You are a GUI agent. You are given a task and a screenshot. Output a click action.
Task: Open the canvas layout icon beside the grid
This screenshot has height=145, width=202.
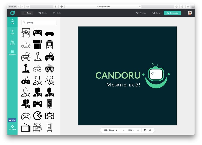pyautogui.click(x=150, y=130)
